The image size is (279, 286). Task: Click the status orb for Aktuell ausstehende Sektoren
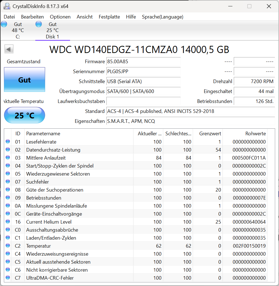coord(8,261)
